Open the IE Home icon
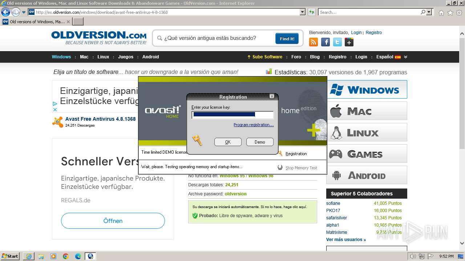This screenshot has height=261, width=465. (x=441, y=13)
